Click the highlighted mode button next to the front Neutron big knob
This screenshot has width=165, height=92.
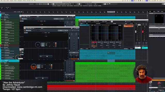pyautogui.click(x=43, y=44)
